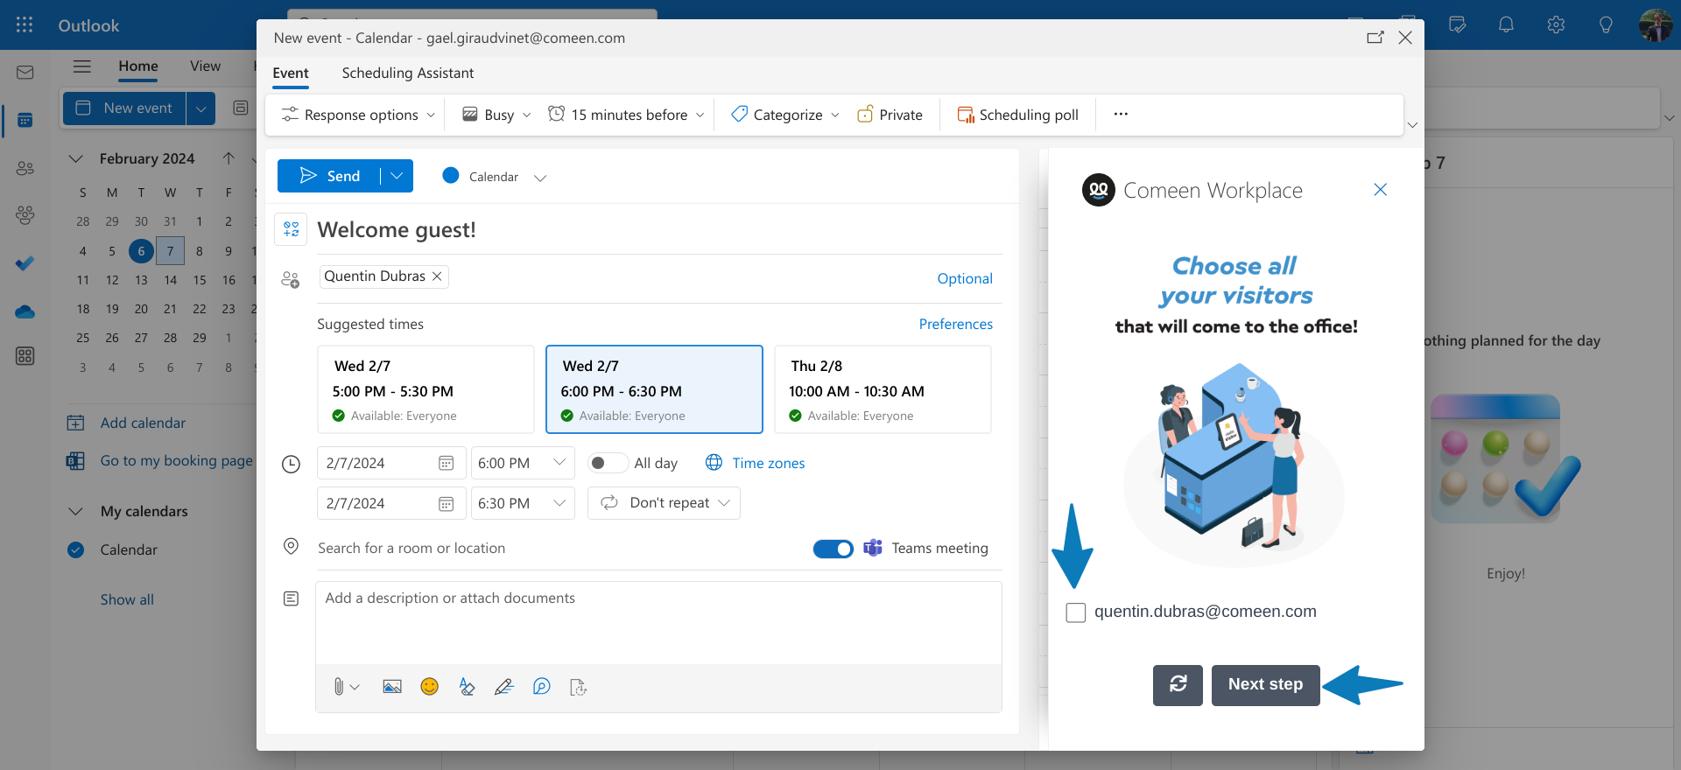Open the more options ellipsis menu

(1121, 115)
